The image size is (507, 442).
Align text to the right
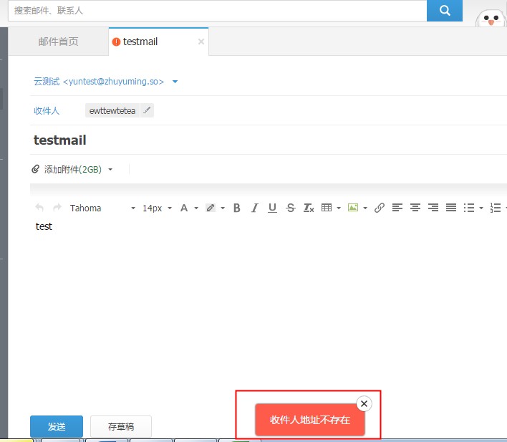(433, 208)
